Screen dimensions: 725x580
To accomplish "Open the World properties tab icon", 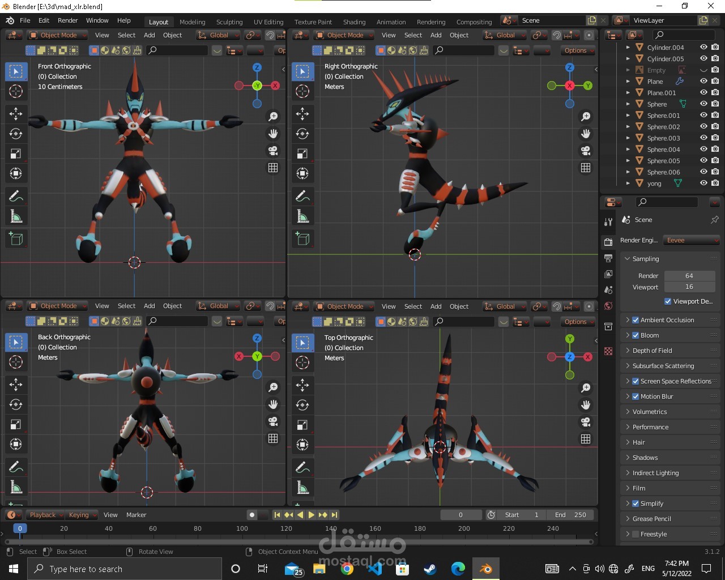I will tap(608, 306).
